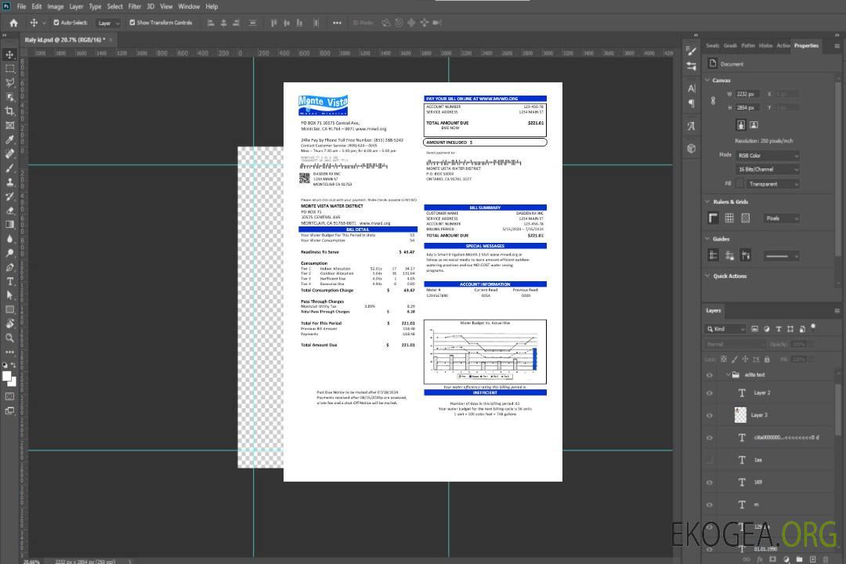Viewport: 846px width, 564px height.
Task: Hide Layer 2 using its eye icon
Action: (x=710, y=393)
